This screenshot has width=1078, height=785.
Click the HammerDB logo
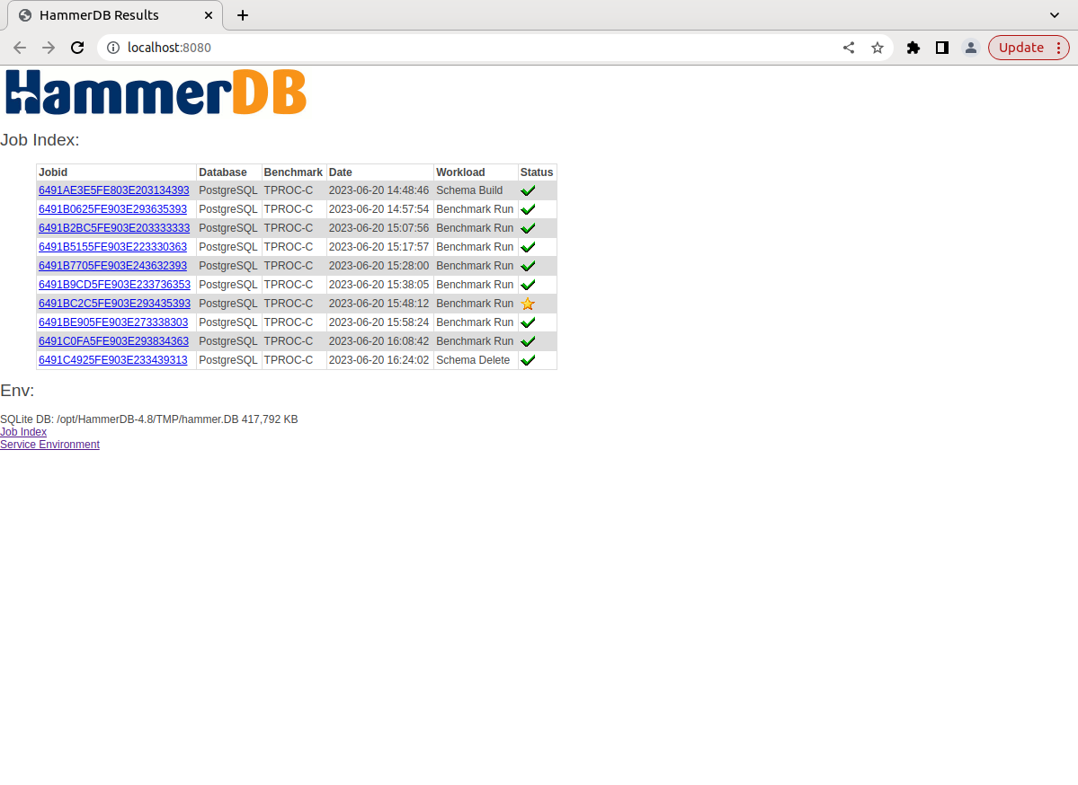pyautogui.click(x=156, y=92)
